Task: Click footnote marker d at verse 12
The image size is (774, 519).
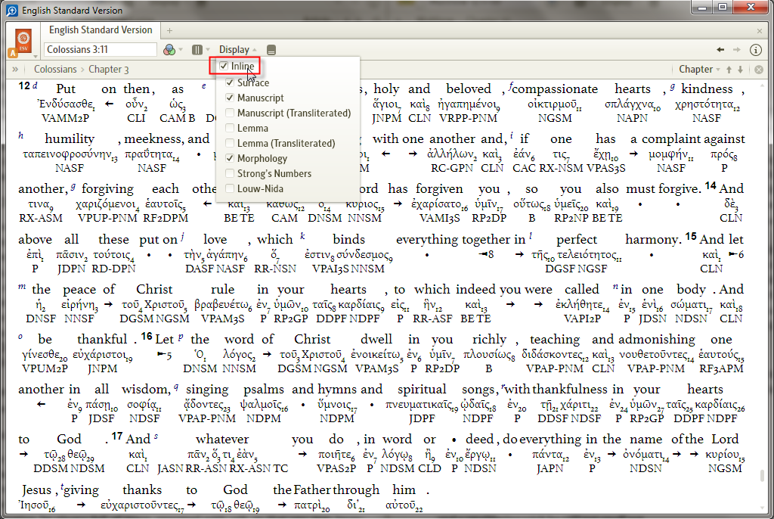Action: coord(35,85)
